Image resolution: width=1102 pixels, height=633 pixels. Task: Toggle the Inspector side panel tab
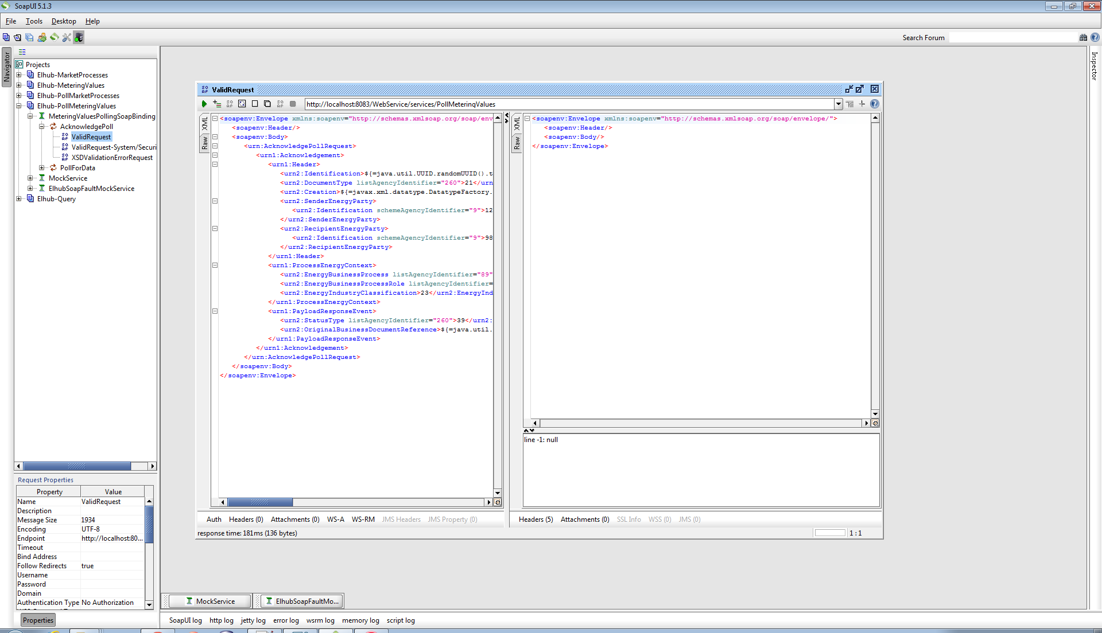[1094, 66]
